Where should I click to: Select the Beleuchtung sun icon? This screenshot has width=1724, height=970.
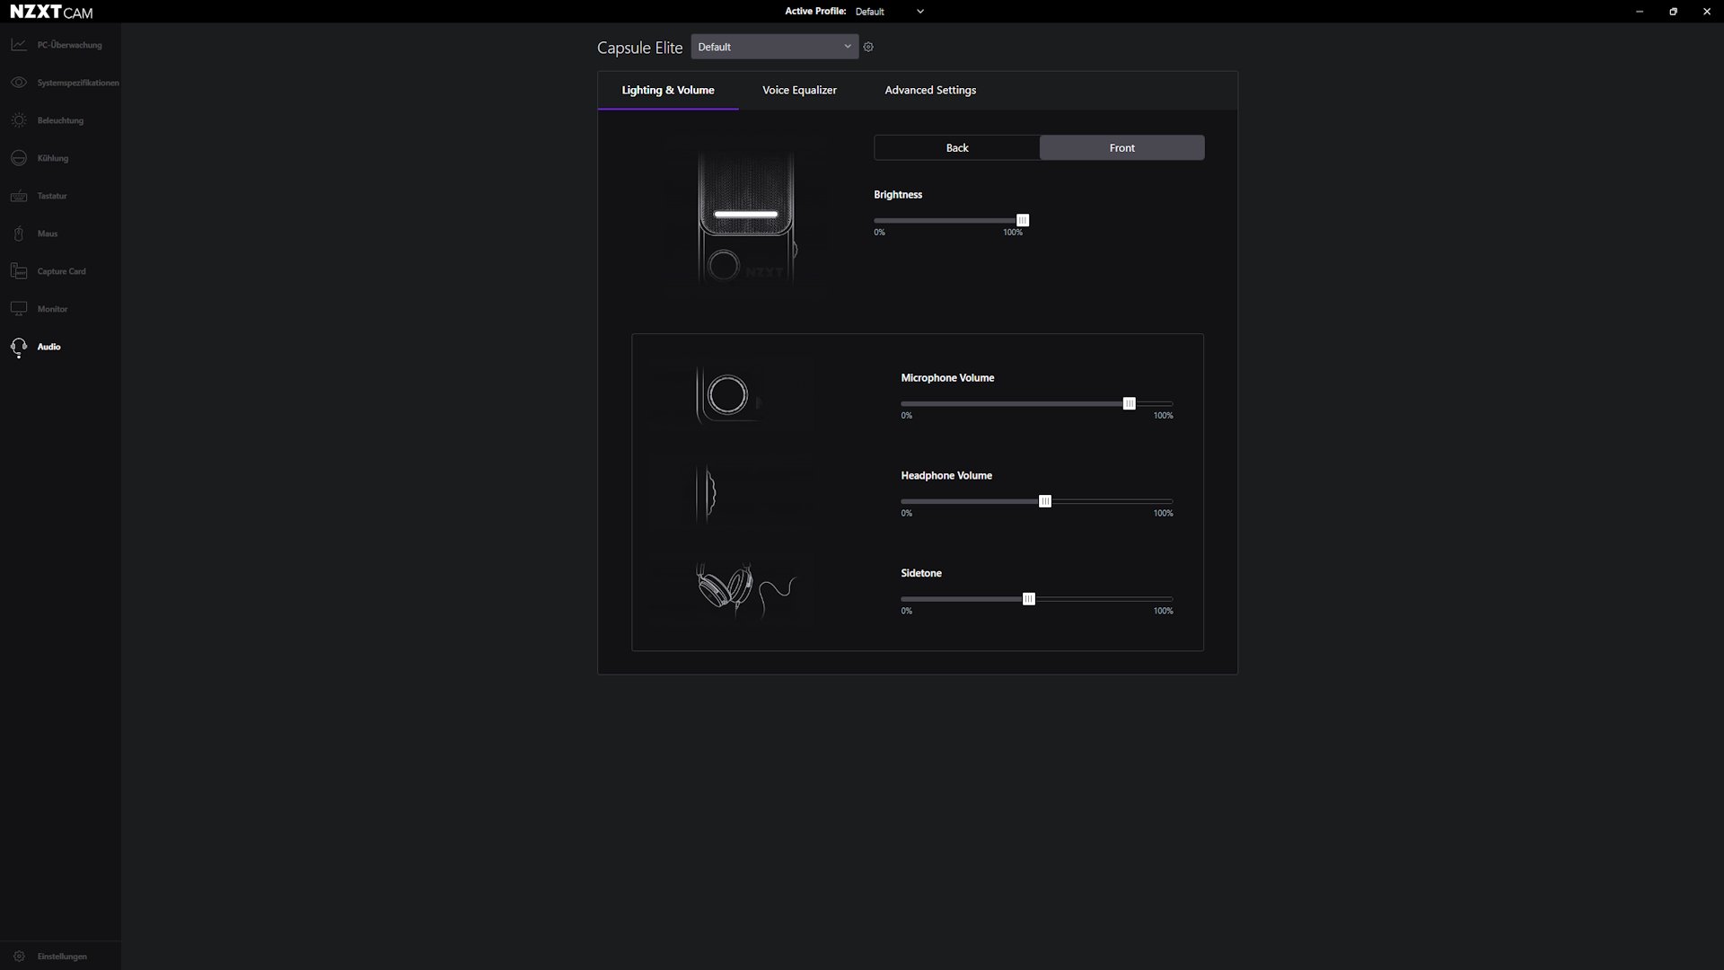pyautogui.click(x=19, y=120)
